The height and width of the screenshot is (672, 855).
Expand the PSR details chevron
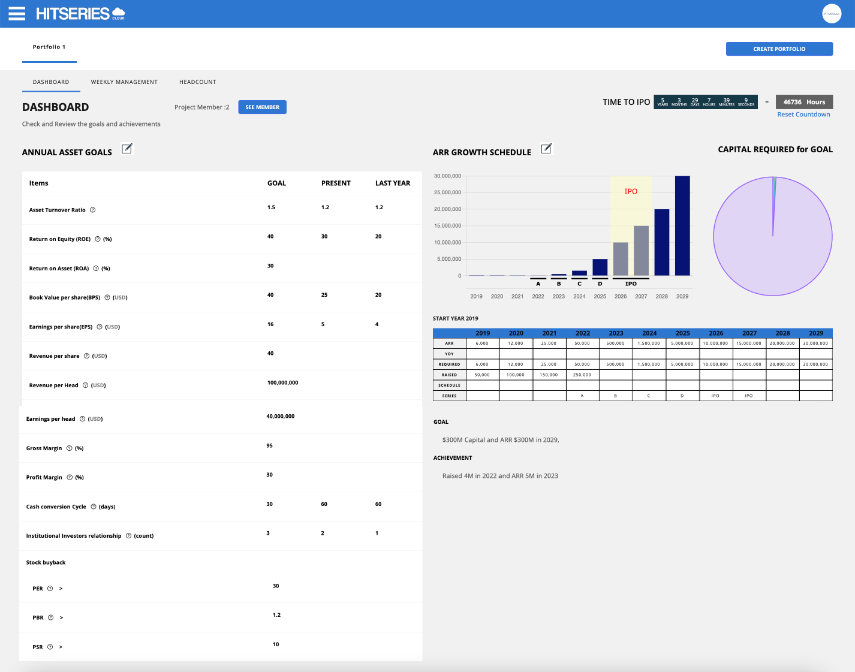[59, 647]
